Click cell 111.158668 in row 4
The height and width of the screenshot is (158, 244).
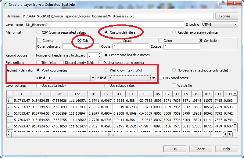coord(78,120)
